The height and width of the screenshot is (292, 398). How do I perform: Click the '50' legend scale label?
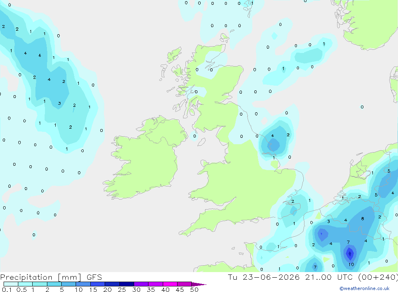(x=194, y=290)
